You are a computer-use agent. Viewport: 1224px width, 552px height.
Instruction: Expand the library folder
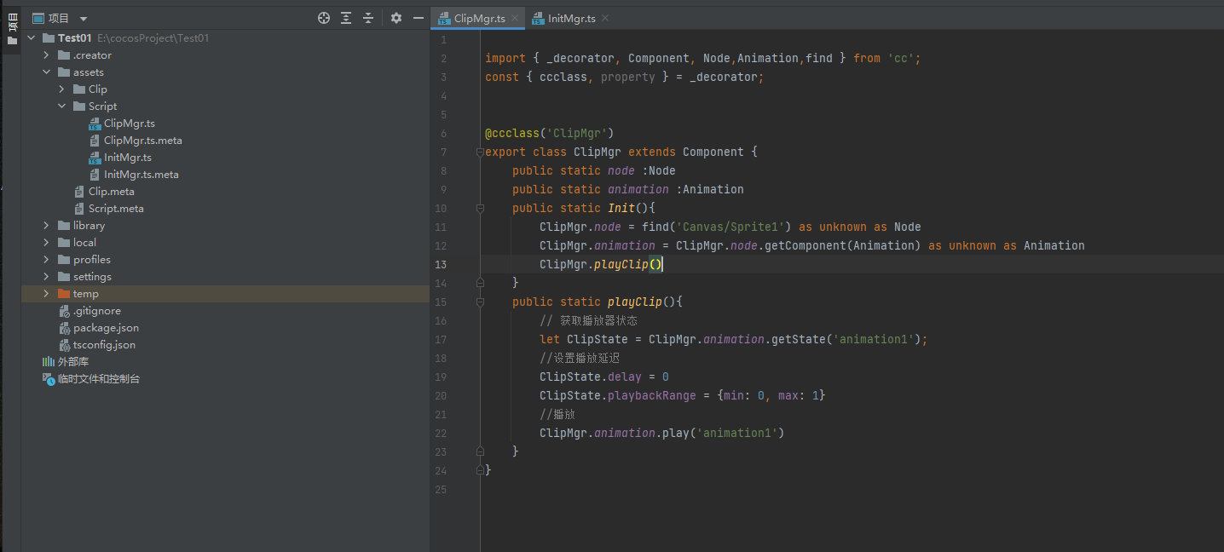tap(47, 226)
